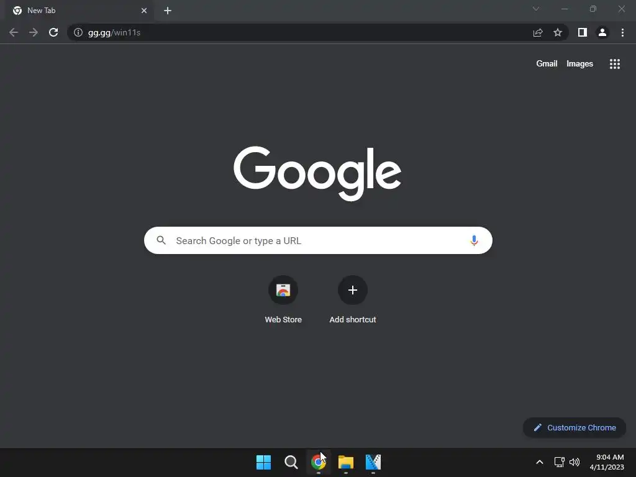Open Windows taskbar search
Viewport: 636px width, 477px height.
point(291,462)
